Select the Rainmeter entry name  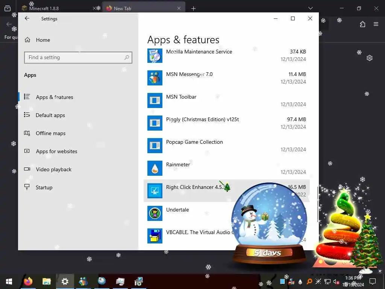(178, 165)
